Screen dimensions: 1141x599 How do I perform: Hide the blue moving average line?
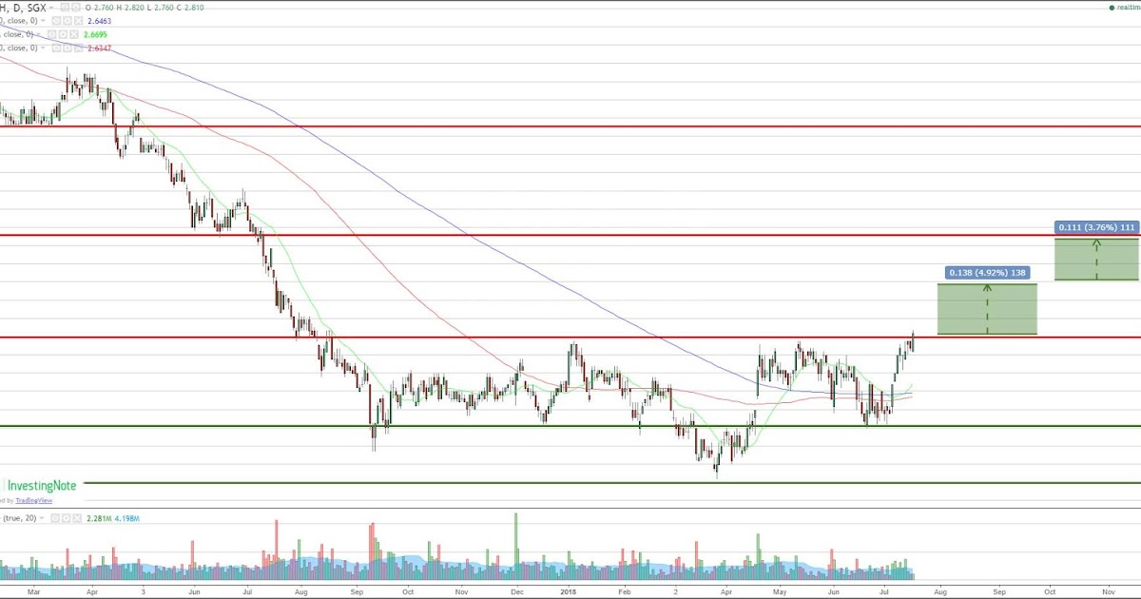point(56,20)
